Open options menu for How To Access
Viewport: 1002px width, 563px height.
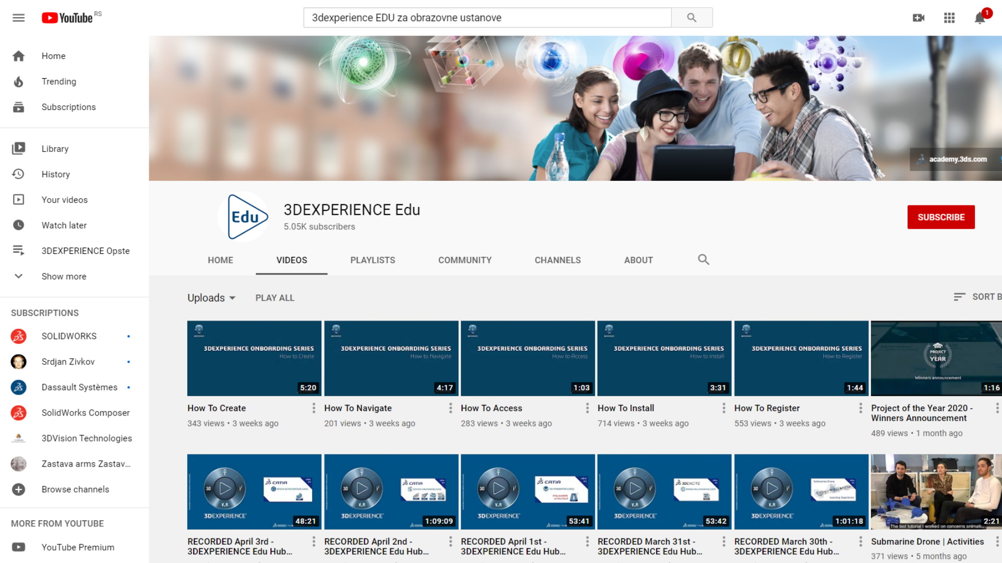[x=587, y=408]
